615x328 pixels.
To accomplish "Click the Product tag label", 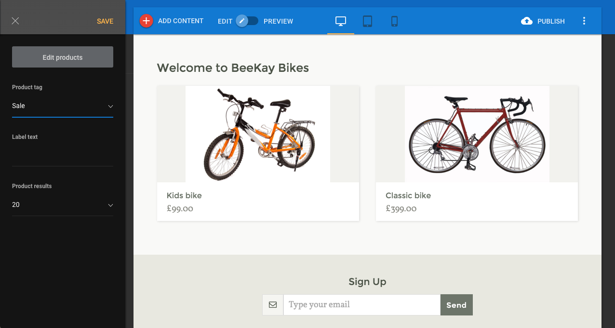I will 27,87.
